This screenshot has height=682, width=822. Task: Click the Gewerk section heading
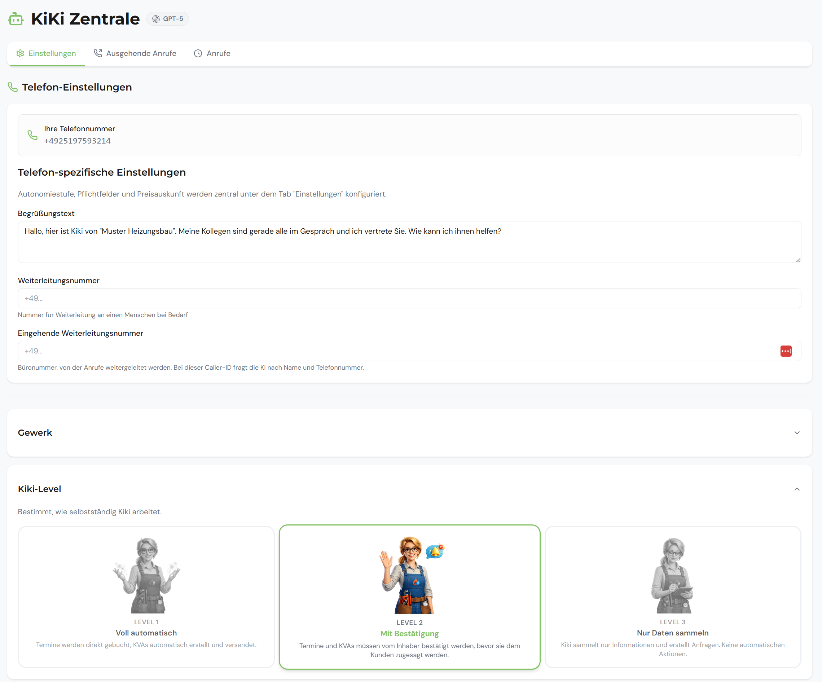(x=35, y=433)
